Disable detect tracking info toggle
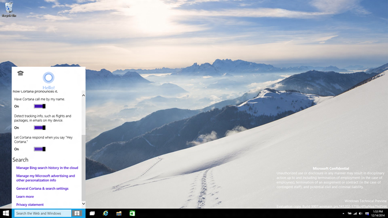This screenshot has width=388, height=218. click(x=40, y=128)
